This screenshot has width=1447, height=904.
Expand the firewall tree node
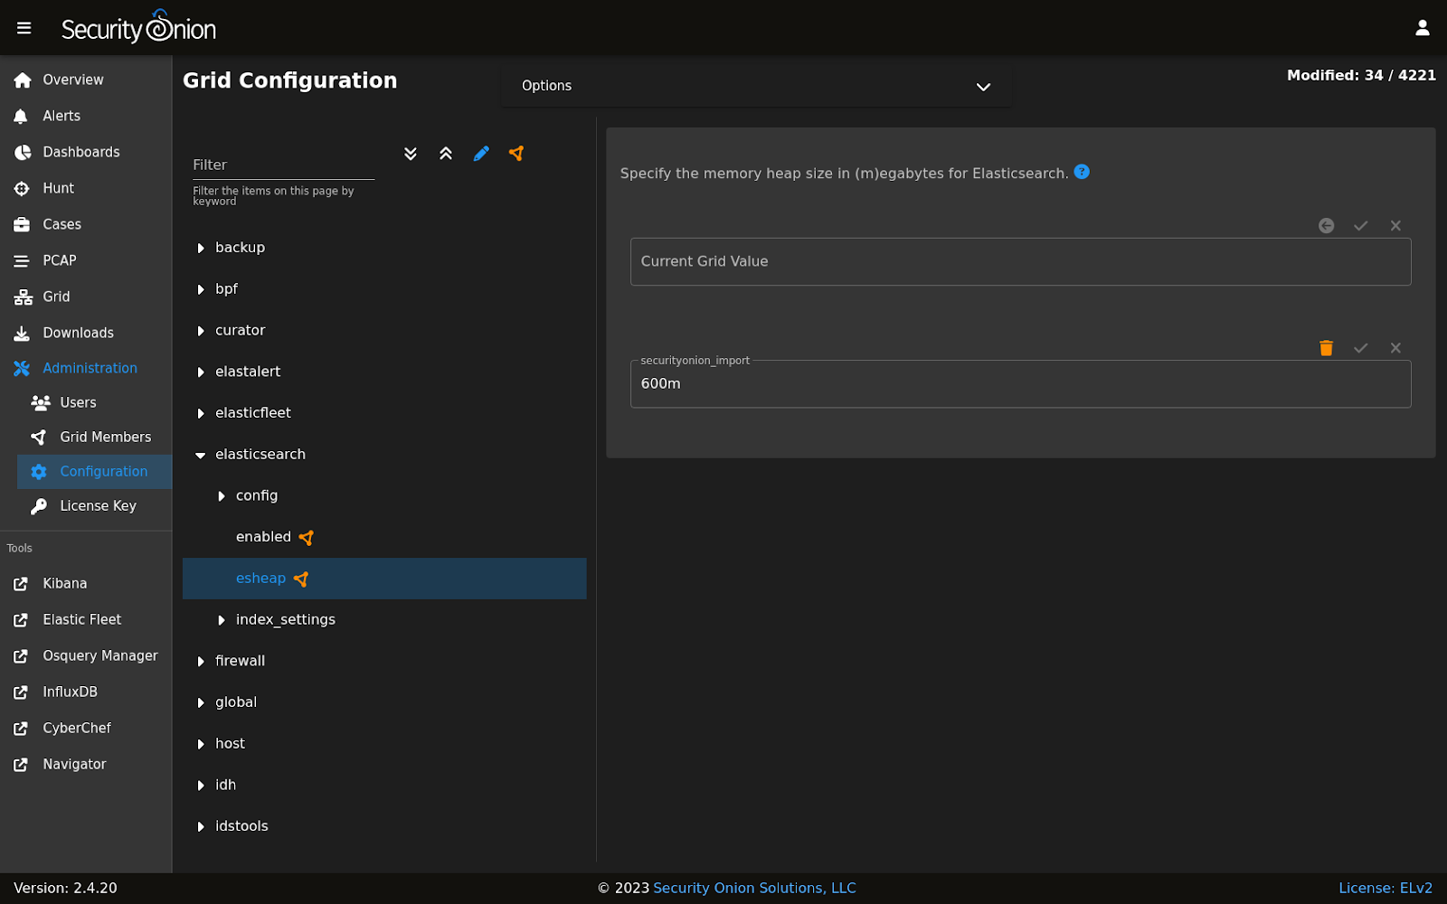tap(201, 661)
